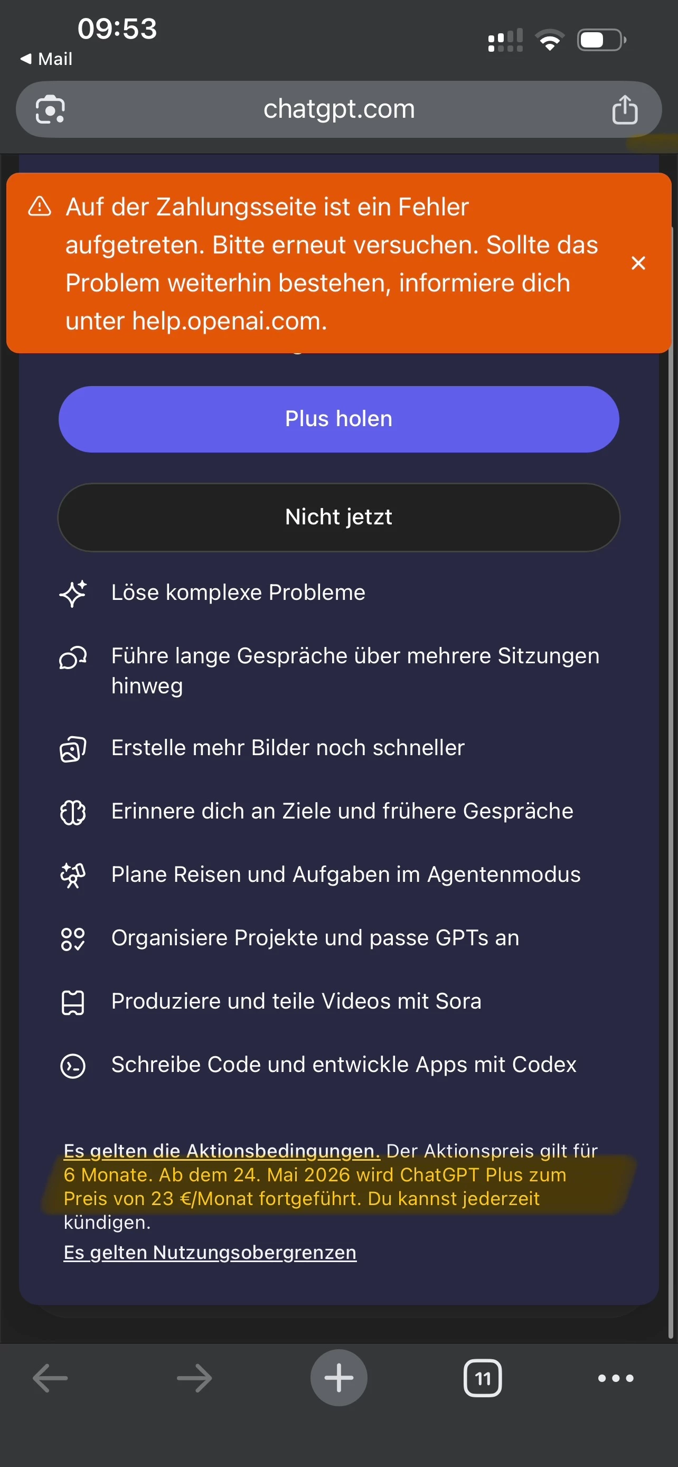Go forward with the right arrow
The height and width of the screenshot is (1467, 678).
194,1378
